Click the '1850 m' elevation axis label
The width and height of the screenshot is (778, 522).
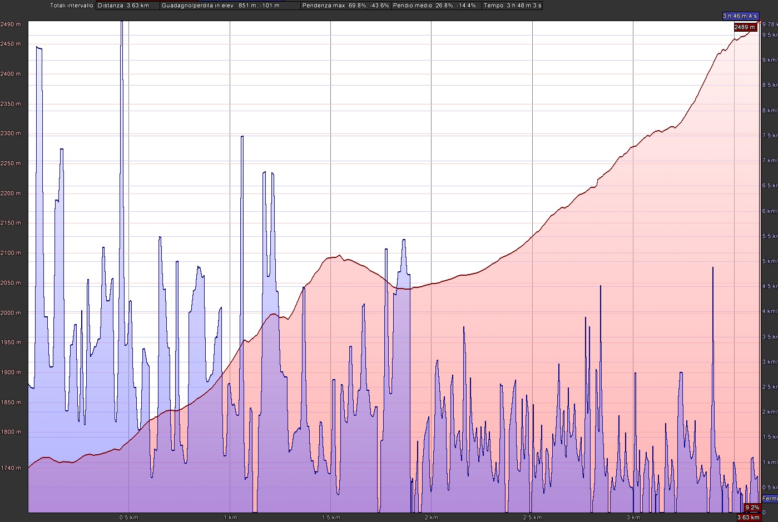pyautogui.click(x=11, y=402)
